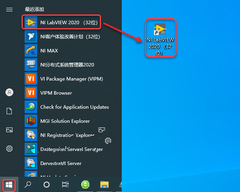Click the Cortana circle on taskbar
This screenshot has width=240, height=192.
click(47, 185)
